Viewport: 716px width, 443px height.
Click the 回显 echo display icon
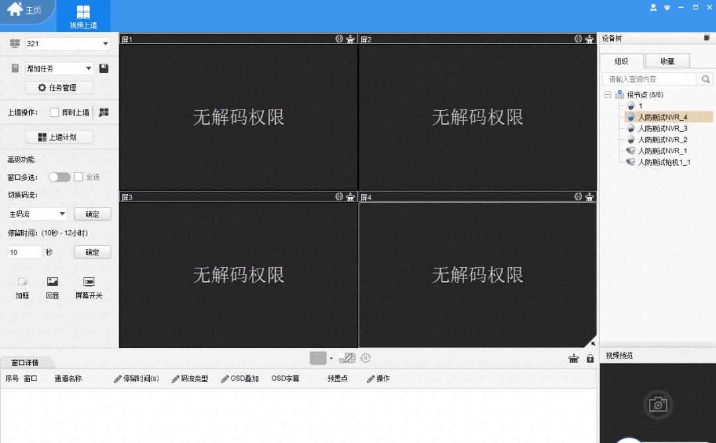(52, 282)
